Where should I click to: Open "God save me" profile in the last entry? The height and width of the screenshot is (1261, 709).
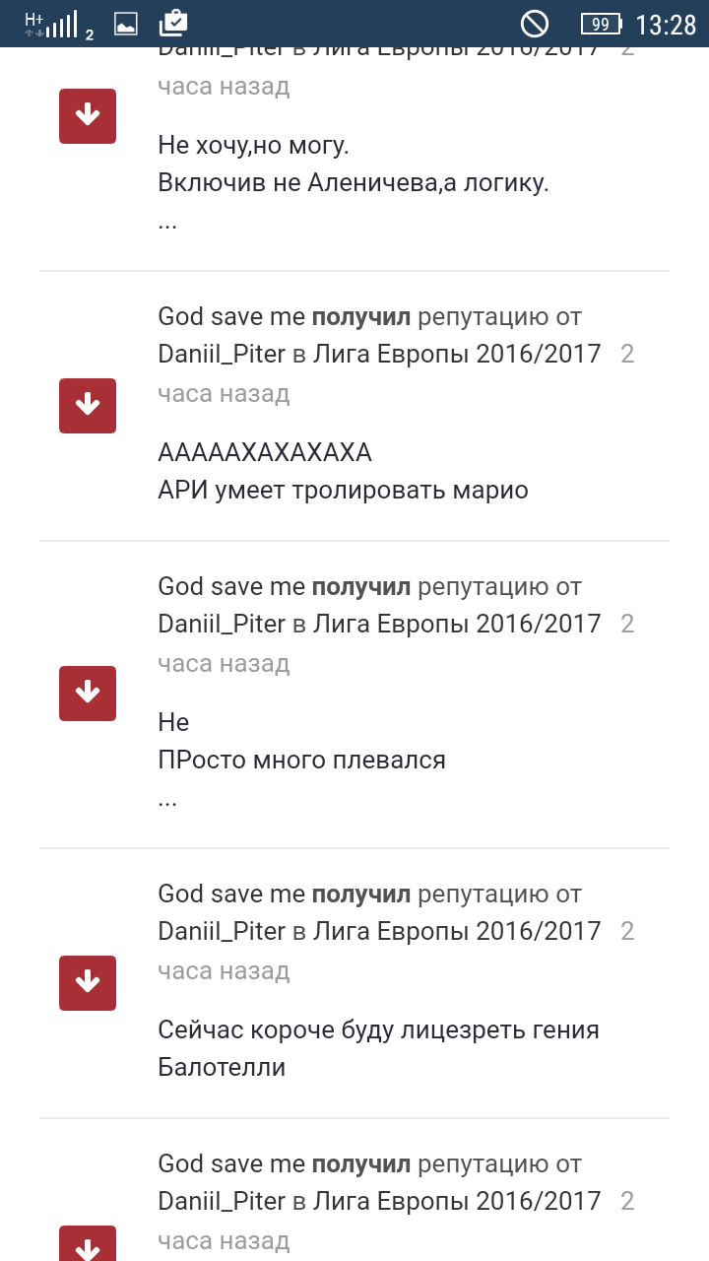[x=231, y=1164]
